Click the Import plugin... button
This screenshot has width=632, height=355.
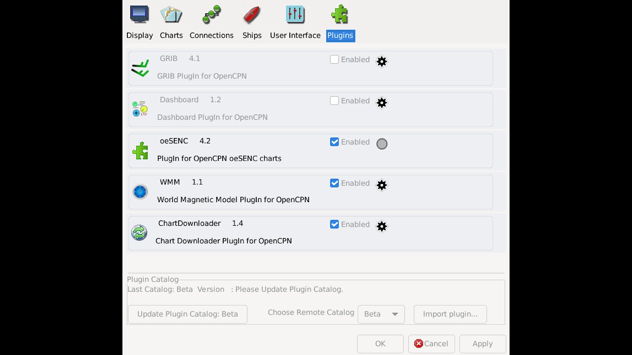click(450, 314)
